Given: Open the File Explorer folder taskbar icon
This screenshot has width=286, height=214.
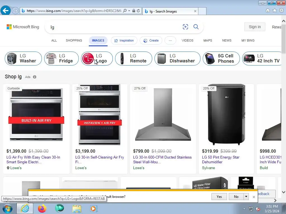Looking at the screenshot, I should (77, 209).
